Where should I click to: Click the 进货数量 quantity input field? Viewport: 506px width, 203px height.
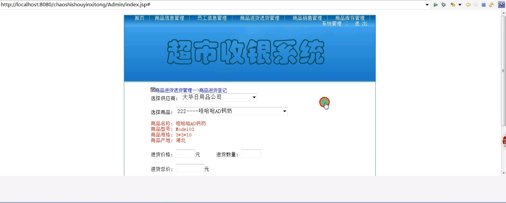[x=251, y=154]
